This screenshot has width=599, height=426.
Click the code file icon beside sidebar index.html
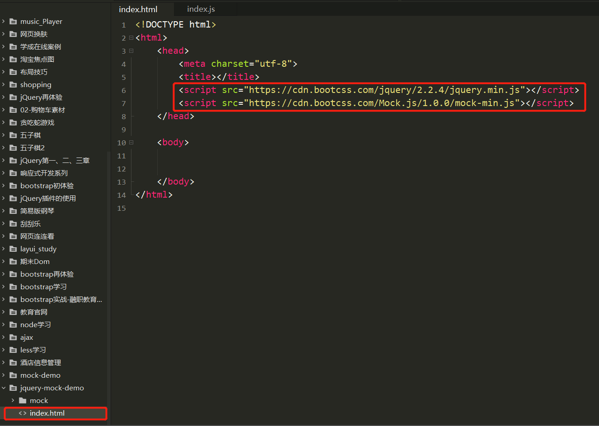[23, 413]
